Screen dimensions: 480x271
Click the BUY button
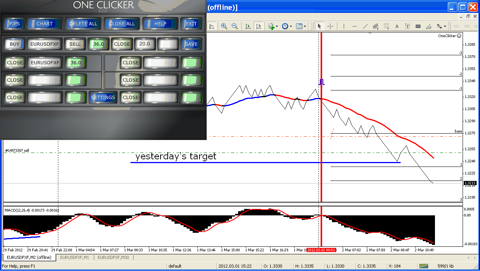[14, 44]
